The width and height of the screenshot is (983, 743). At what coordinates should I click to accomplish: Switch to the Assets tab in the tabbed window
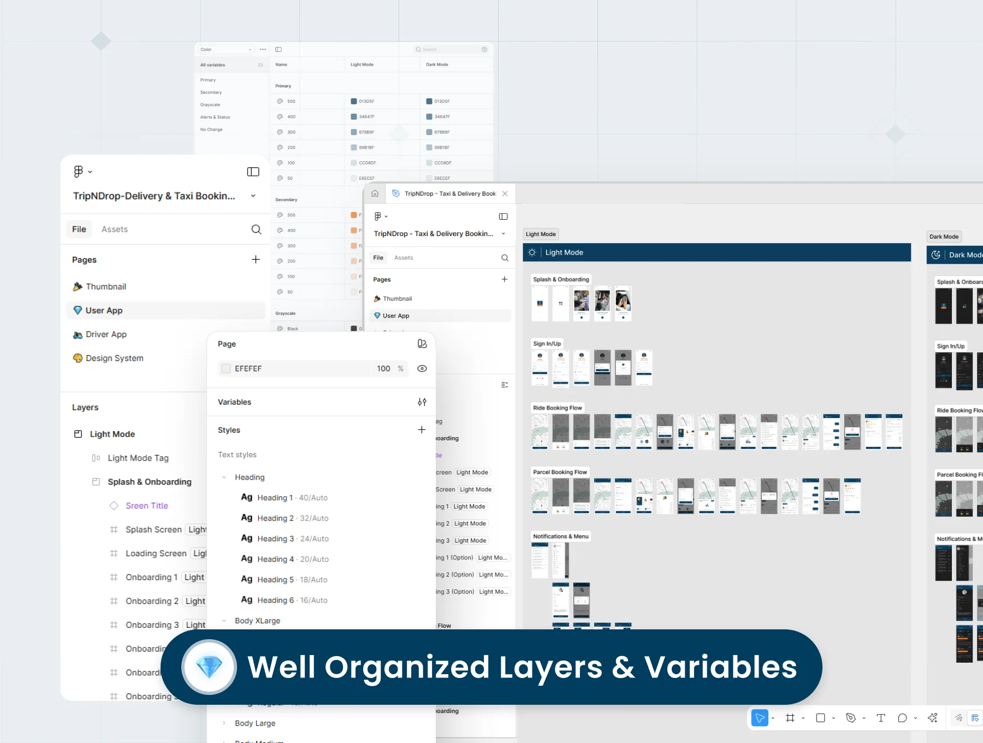click(x=404, y=258)
